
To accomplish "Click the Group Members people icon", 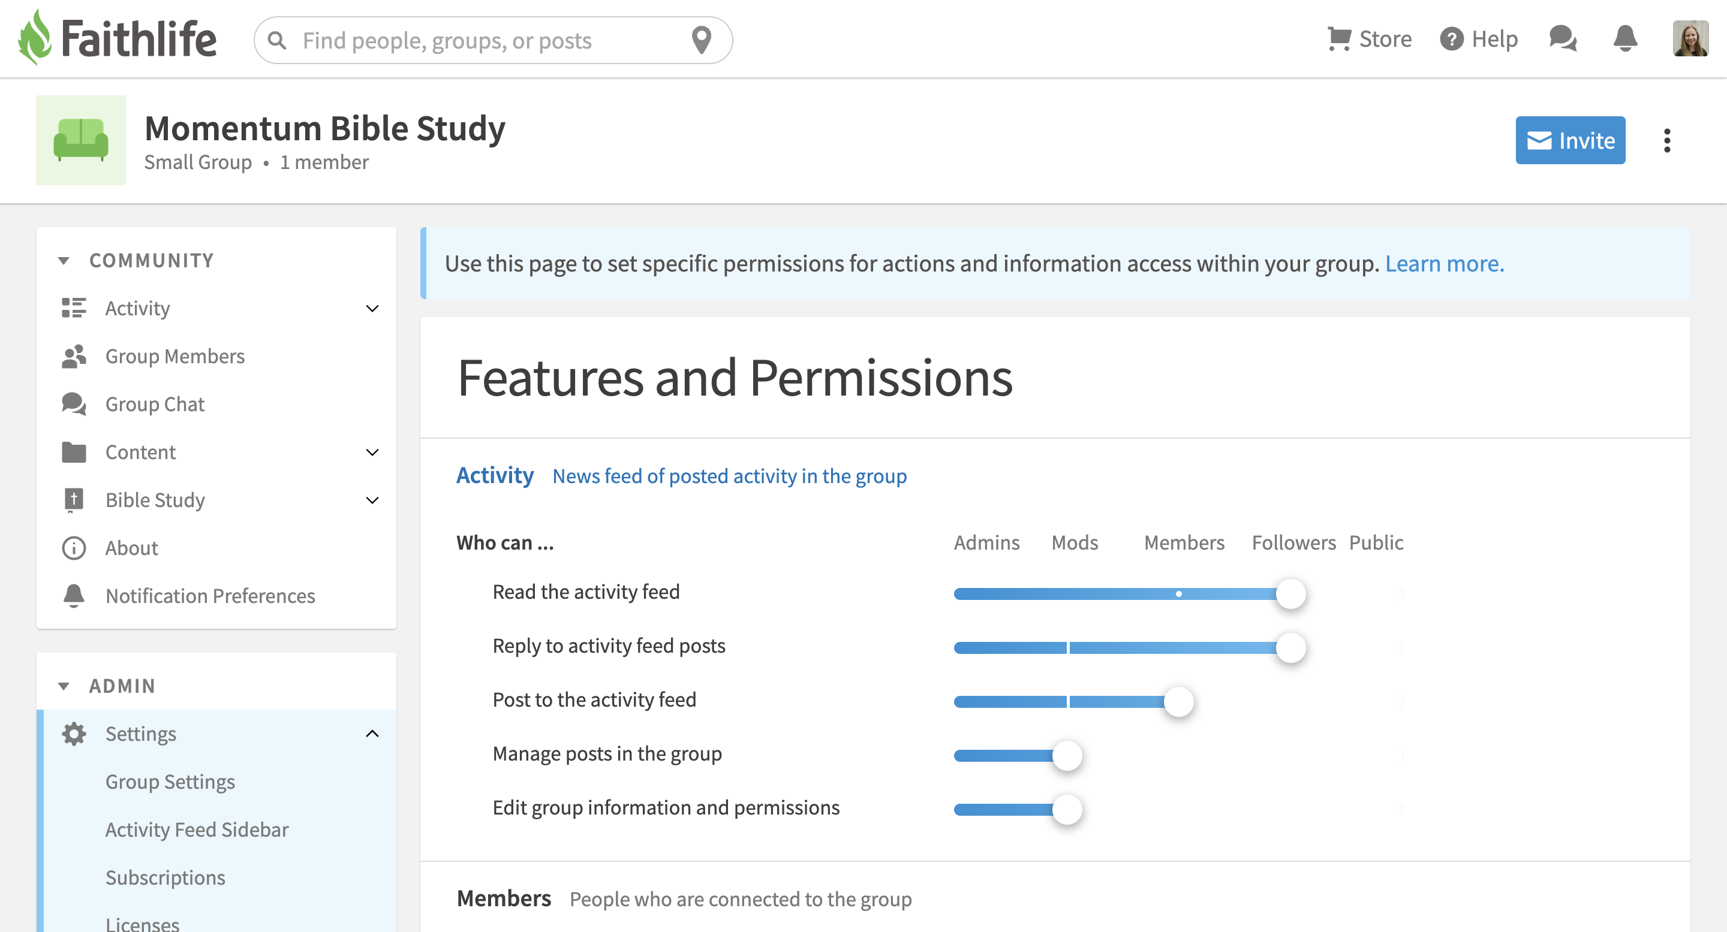I will [74, 356].
